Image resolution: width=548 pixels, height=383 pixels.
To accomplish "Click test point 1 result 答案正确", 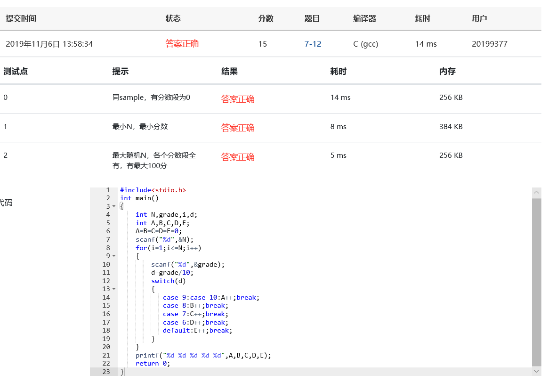I will coord(238,128).
